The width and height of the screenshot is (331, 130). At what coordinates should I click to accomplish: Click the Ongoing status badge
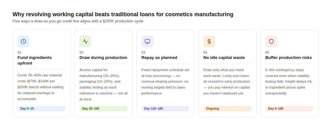tap(227, 108)
